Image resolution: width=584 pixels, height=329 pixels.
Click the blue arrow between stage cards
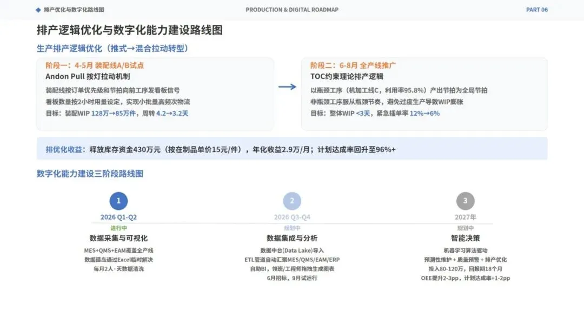tap(287, 87)
